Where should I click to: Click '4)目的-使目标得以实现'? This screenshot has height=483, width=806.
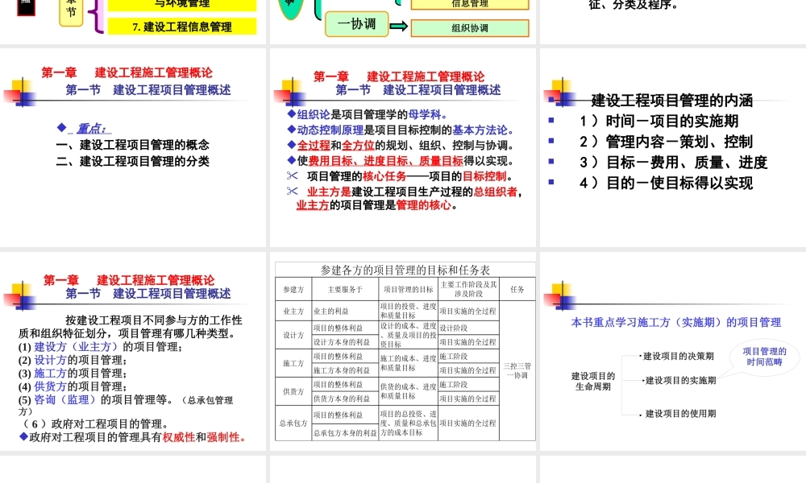(x=667, y=184)
